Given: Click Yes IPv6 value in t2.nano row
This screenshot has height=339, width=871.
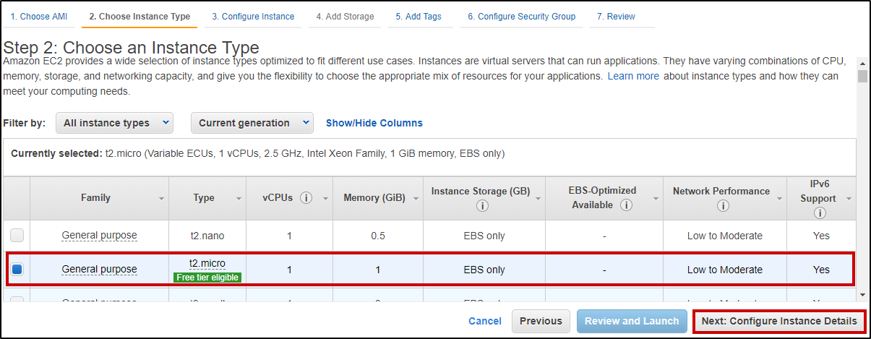Looking at the screenshot, I should (x=821, y=236).
